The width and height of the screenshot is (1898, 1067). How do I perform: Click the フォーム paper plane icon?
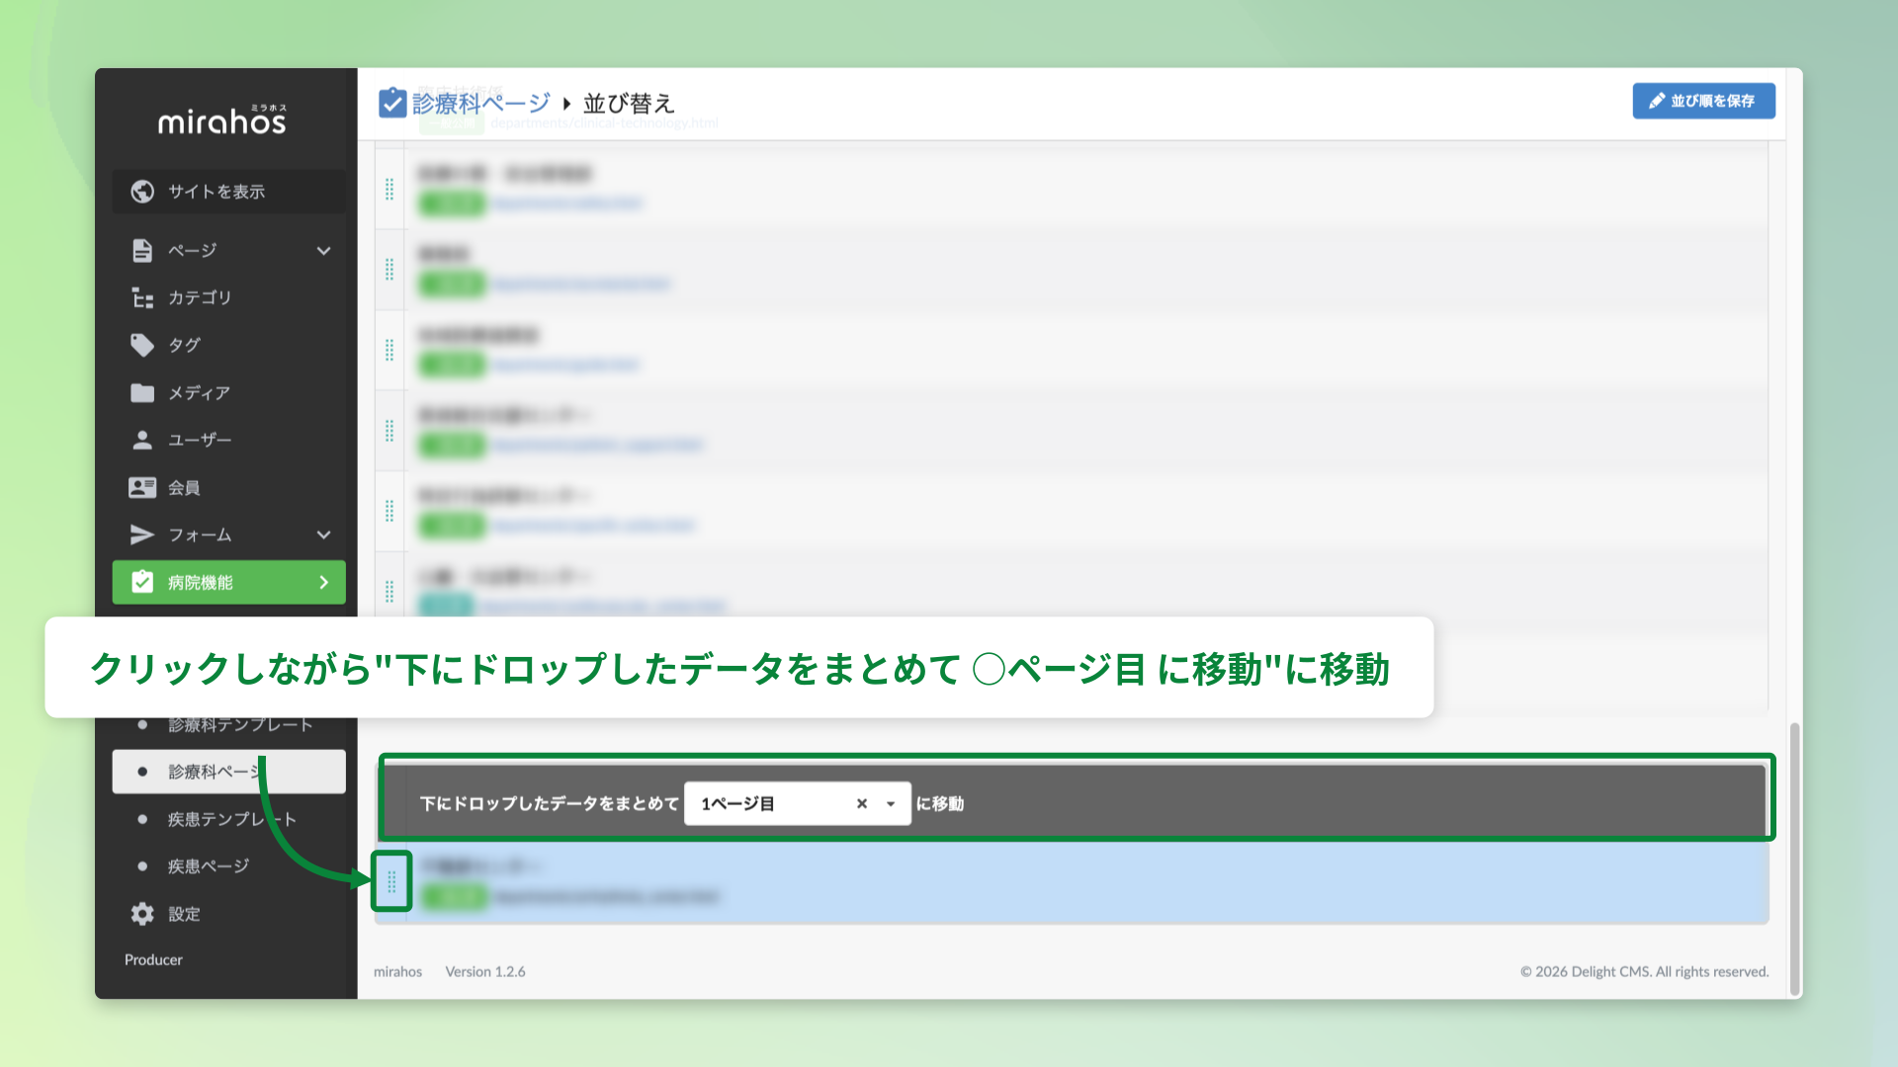[x=142, y=534]
